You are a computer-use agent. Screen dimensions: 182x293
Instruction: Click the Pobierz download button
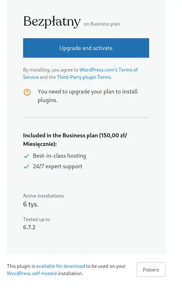coord(151,269)
